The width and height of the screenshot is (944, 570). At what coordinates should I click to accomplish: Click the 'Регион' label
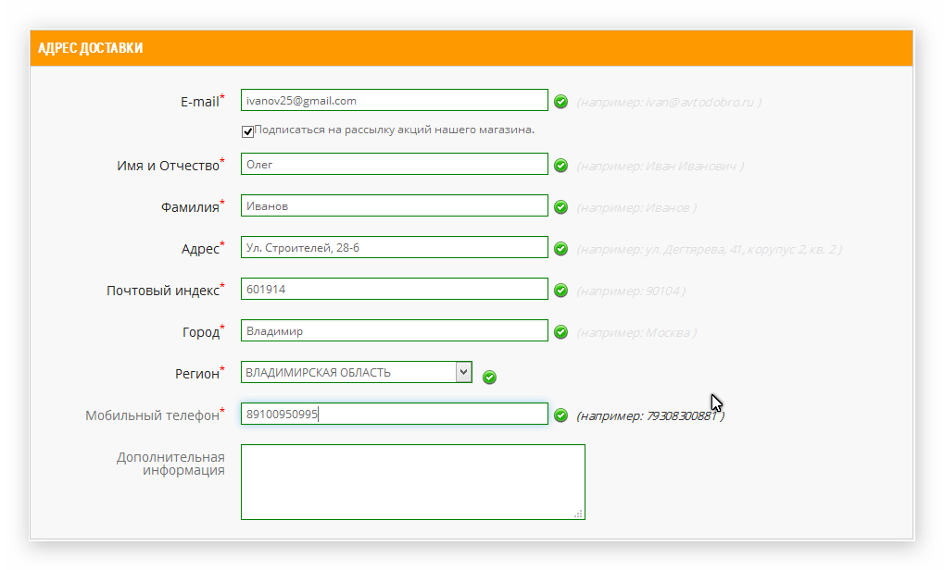[197, 374]
